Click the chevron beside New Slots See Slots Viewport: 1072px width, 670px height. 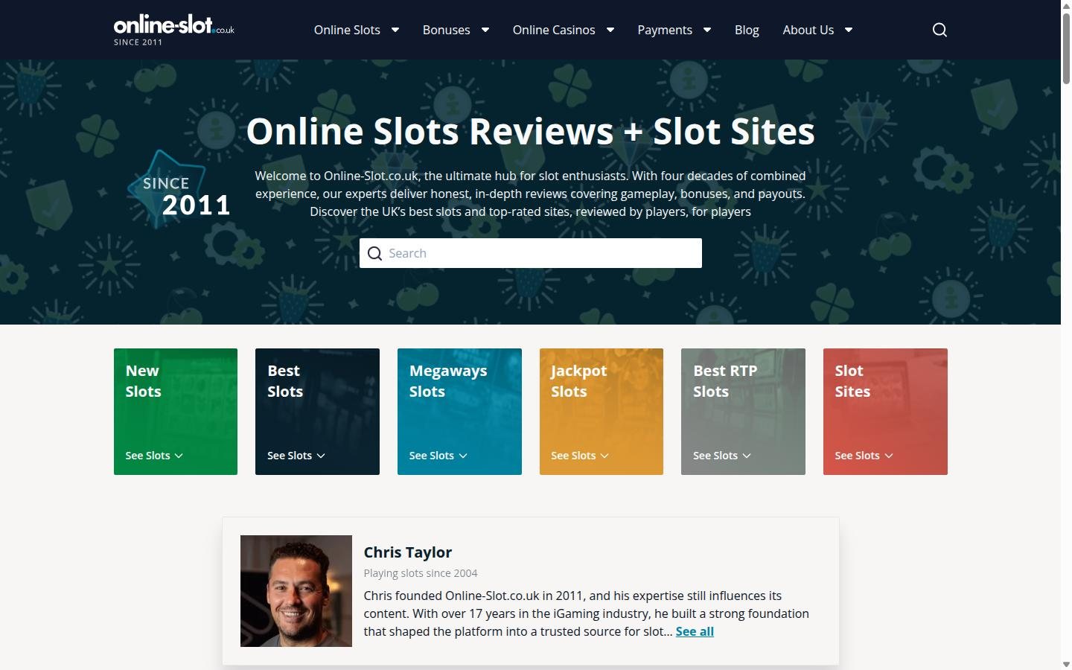click(179, 456)
